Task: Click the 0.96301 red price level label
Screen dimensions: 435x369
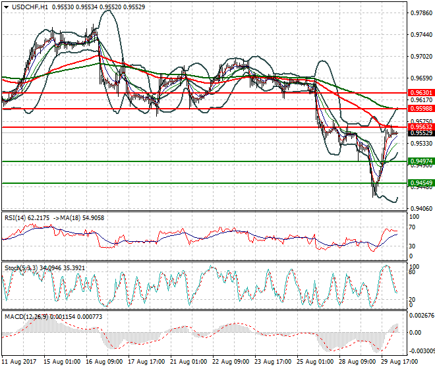Action: [x=421, y=93]
